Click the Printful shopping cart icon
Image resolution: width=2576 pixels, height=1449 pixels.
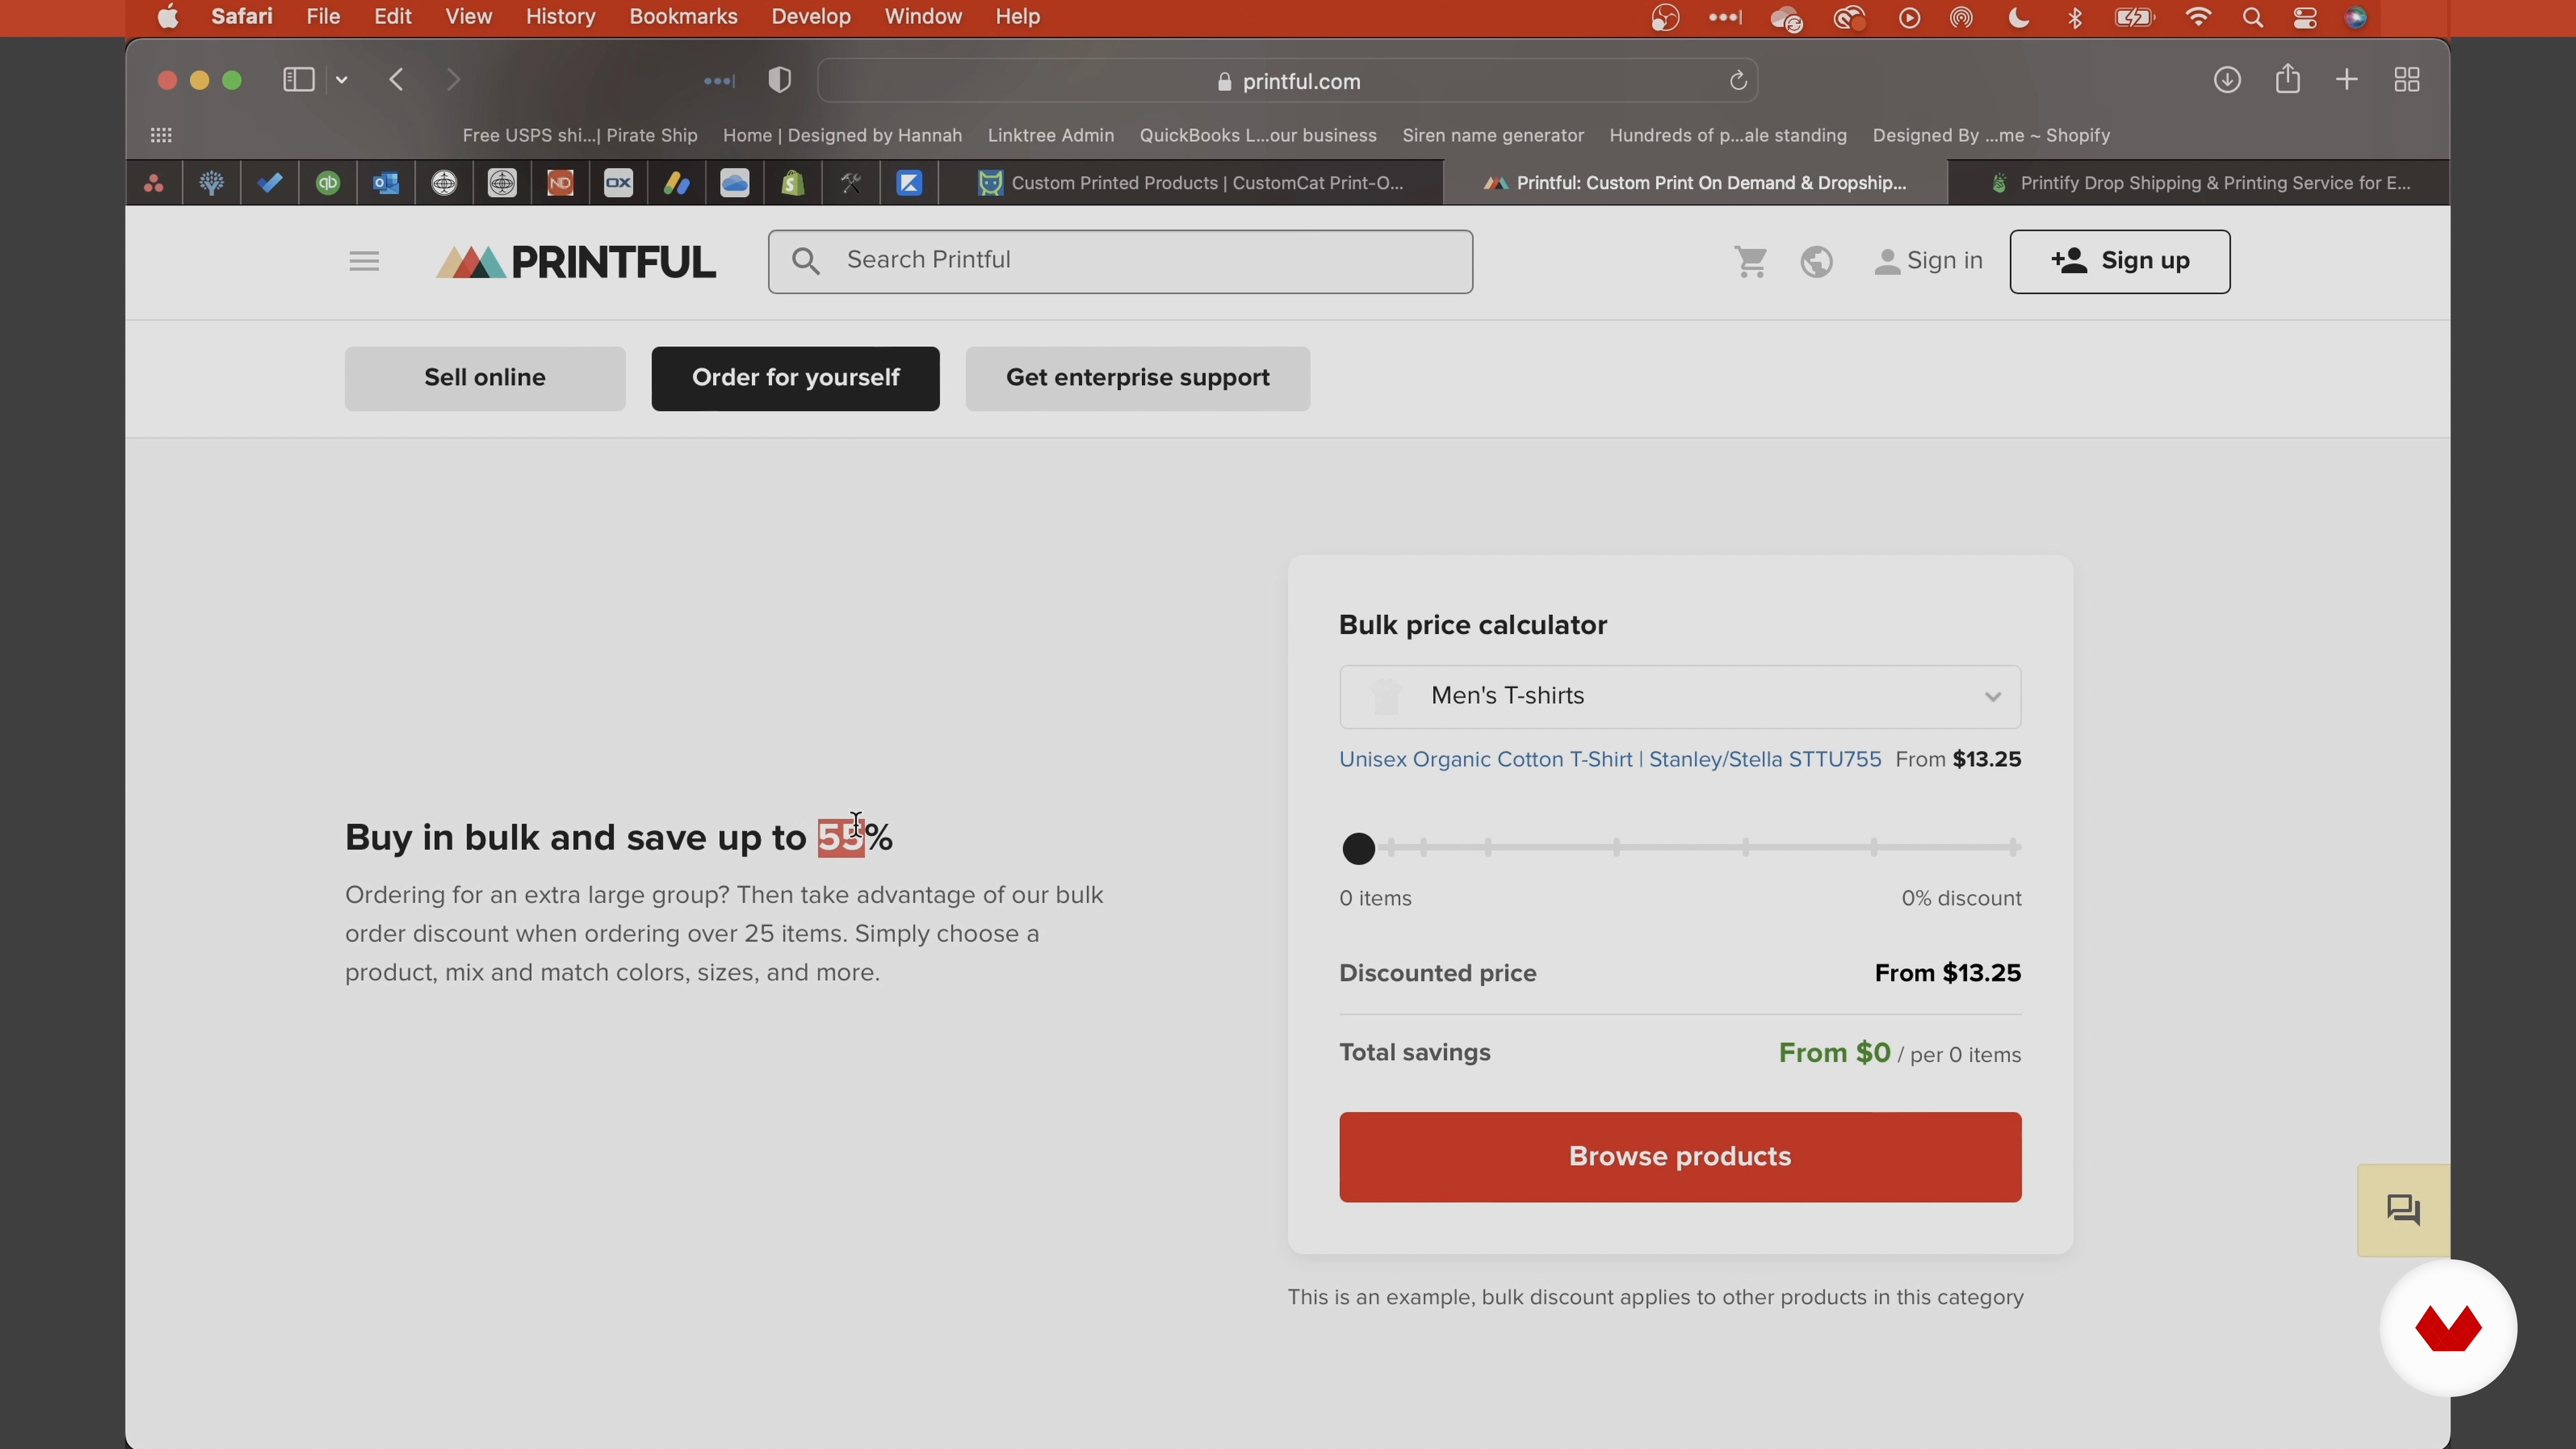point(1751,262)
